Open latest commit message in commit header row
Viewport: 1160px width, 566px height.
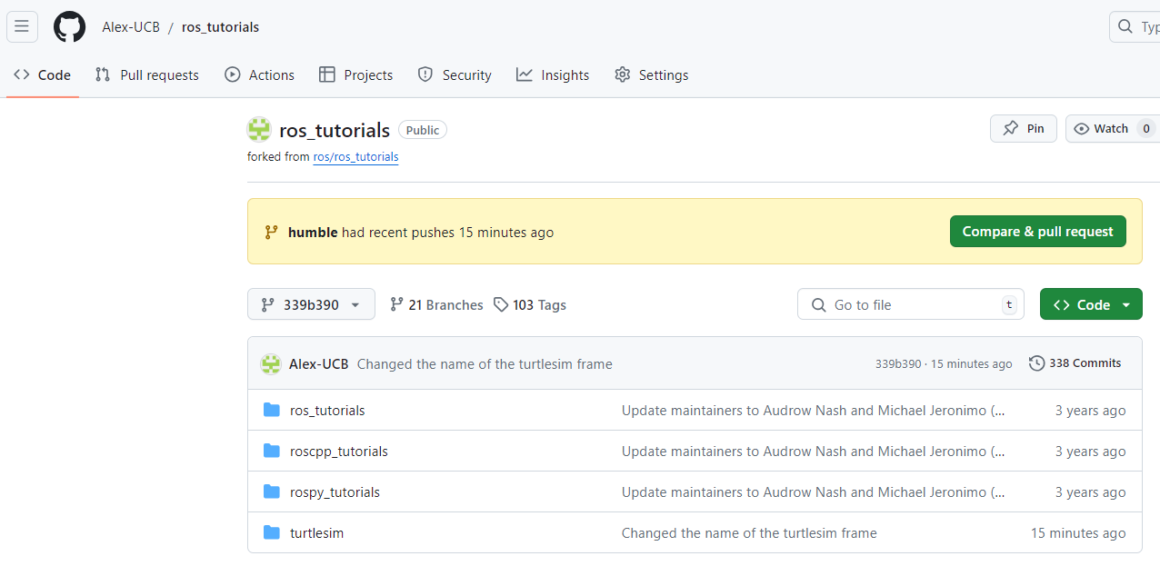[485, 363]
